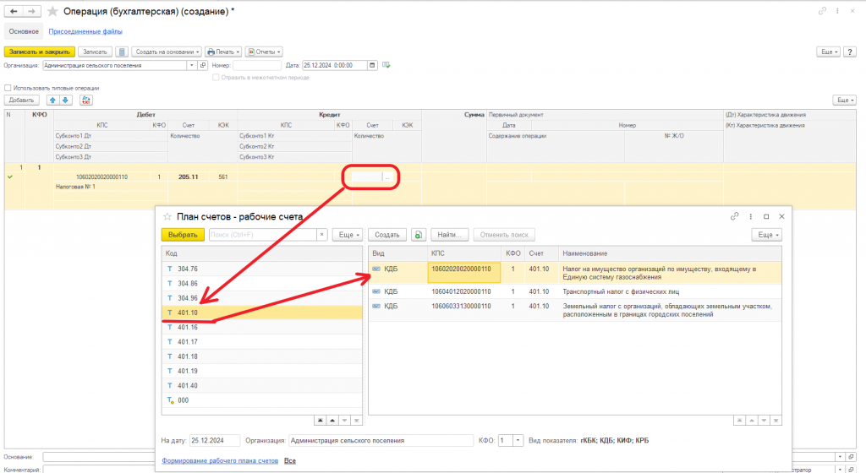Open help with the question mark button
The image size is (866, 473).
click(850, 52)
